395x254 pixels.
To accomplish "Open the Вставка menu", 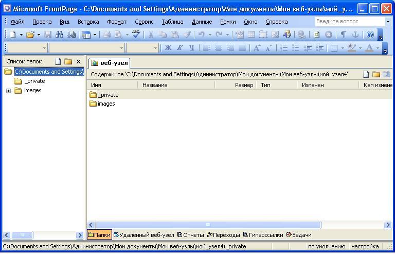I will (x=88, y=22).
